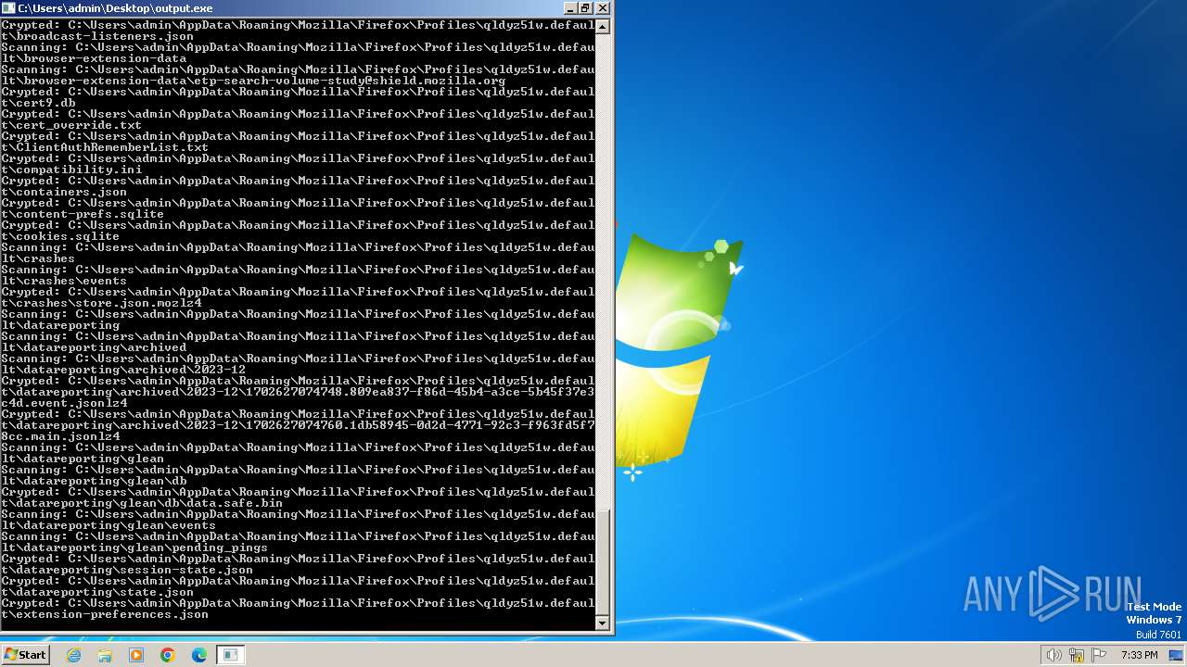This screenshot has height=667, width=1187.
Task: Minimize the output.exe console window
Action: tap(569, 8)
